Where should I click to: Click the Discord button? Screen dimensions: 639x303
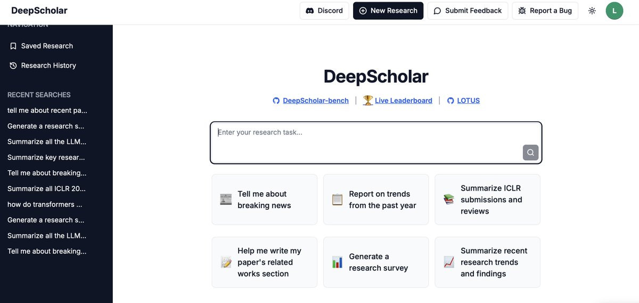(x=324, y=11)
